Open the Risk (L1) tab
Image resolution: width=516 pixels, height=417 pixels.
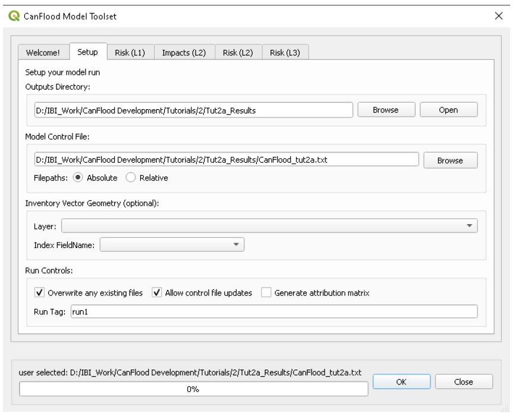(x=130, y=53)
